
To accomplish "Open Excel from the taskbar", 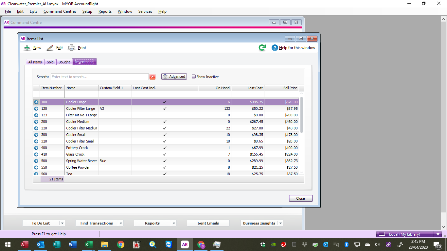I will click(89, 244).
